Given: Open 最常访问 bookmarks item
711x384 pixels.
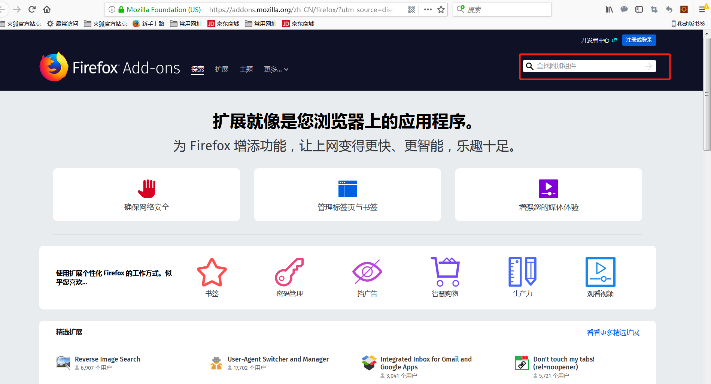Looking at the screenshot, I should (x=63, y=24).
